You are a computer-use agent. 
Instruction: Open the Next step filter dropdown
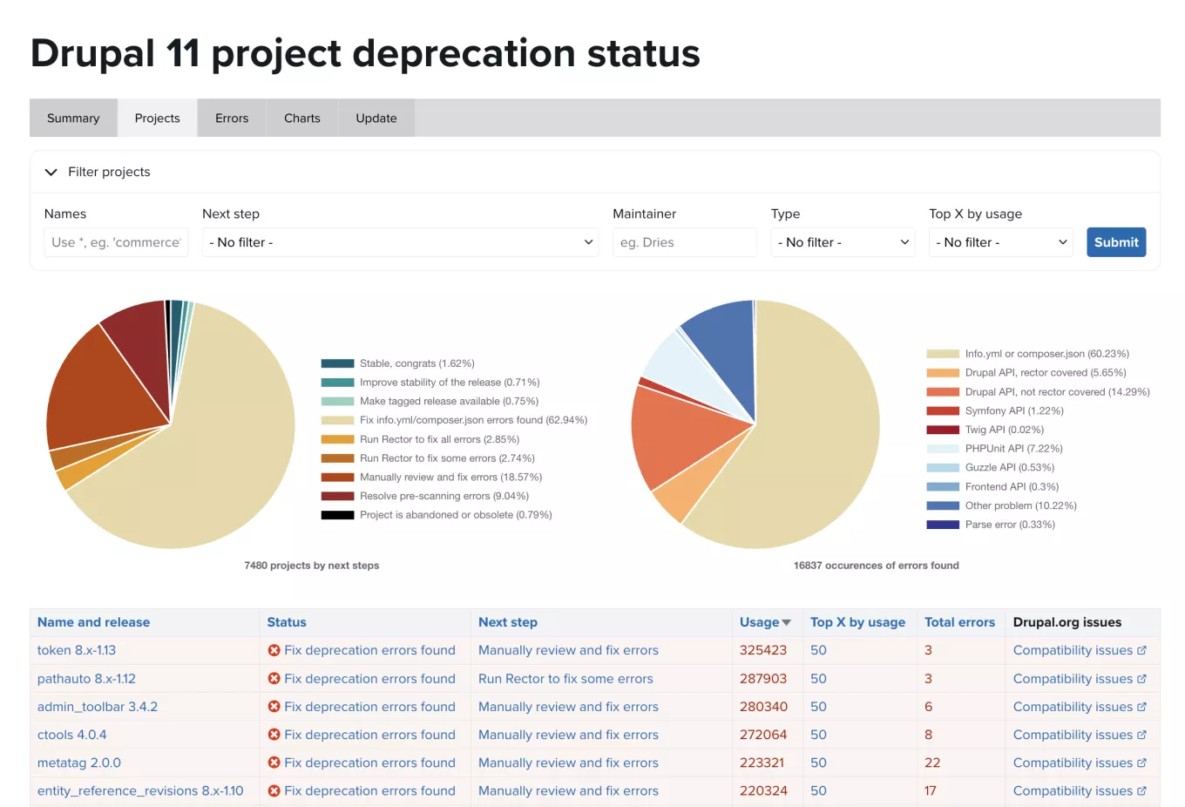[x=400, y=242]
